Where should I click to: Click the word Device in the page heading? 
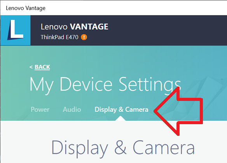click(x=86, y=84)
